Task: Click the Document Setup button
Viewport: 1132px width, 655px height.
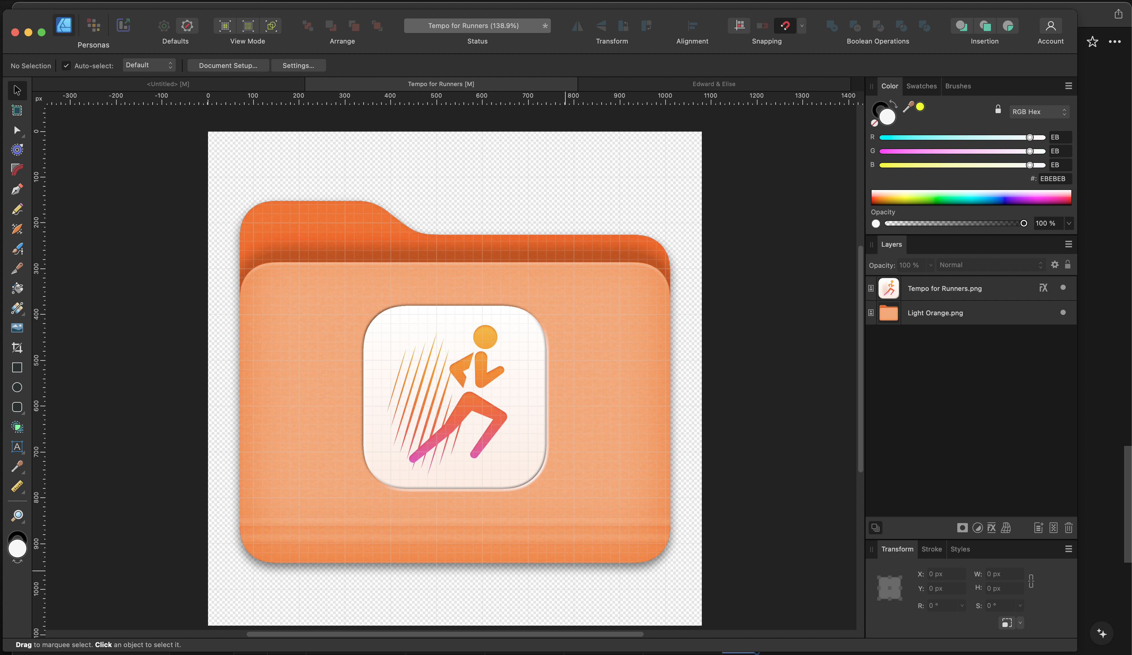Action: (x=228, y=66)
